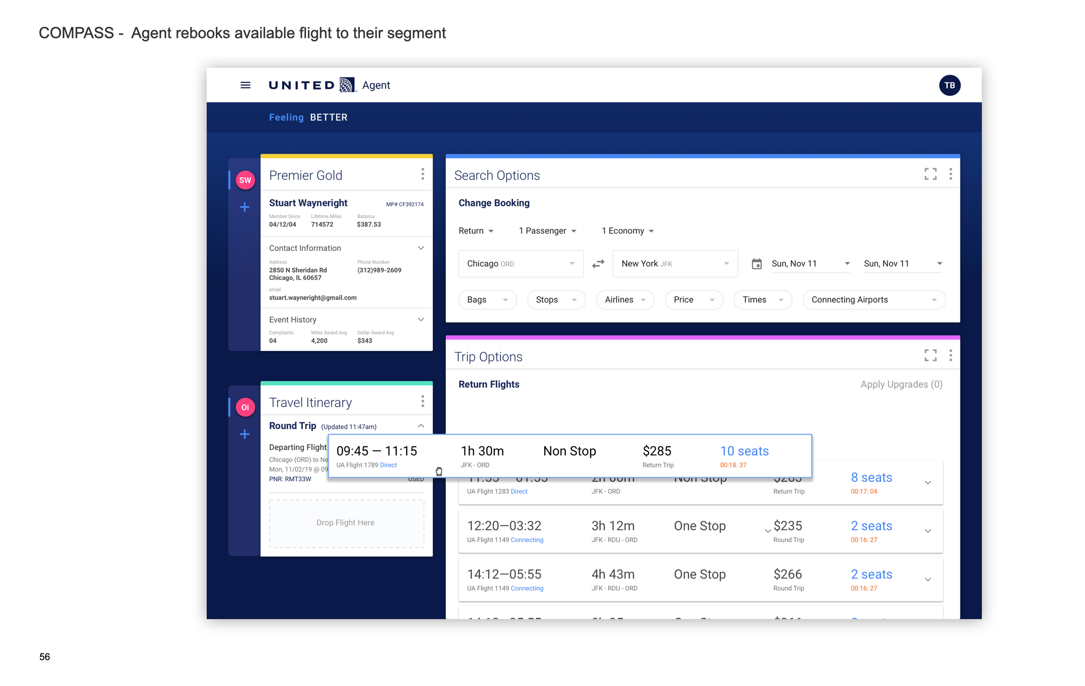Open Trip Options panel kebab menu
This screenshot has height=686, width=1085.
(950, 355)
